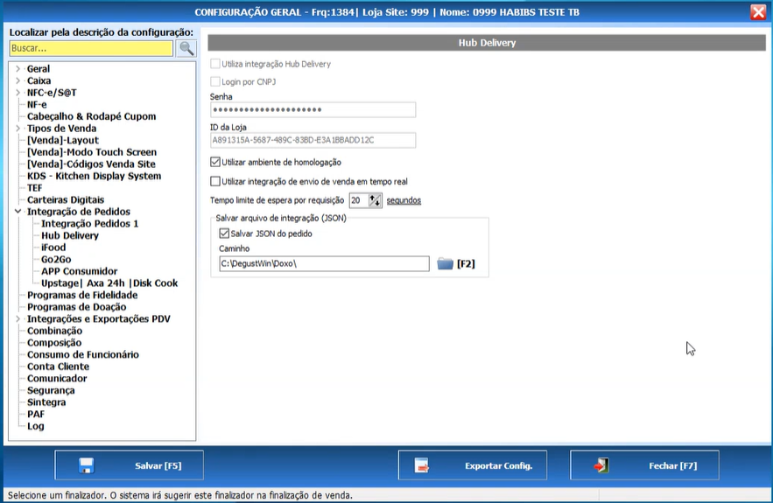
Task: Open Carteiras Digitais settings
Action: 66,199
